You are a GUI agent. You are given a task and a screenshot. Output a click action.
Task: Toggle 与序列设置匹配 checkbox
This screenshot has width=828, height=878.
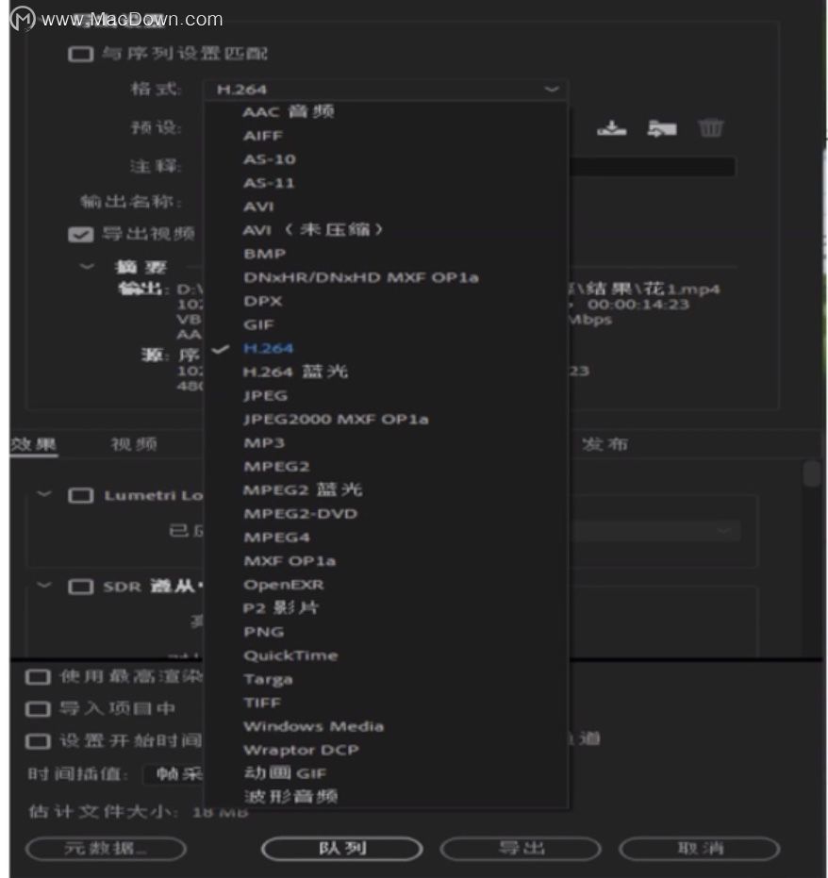tap(80, 55)
